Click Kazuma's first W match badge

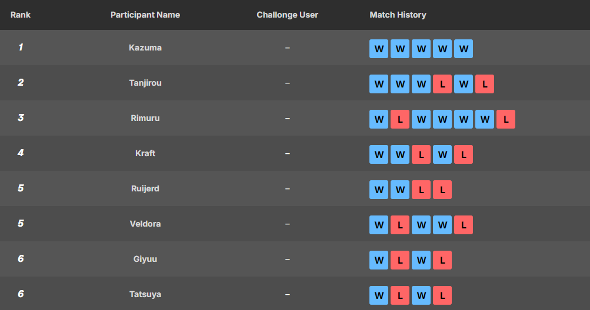(x=379, y=49)
